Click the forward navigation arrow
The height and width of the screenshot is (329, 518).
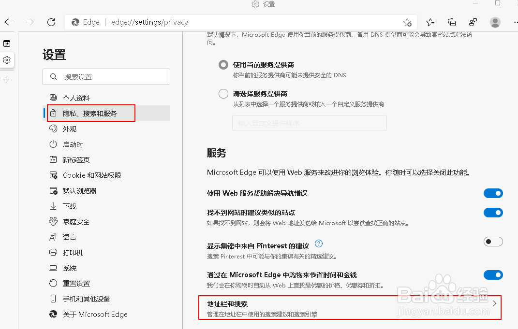point(30,22)
